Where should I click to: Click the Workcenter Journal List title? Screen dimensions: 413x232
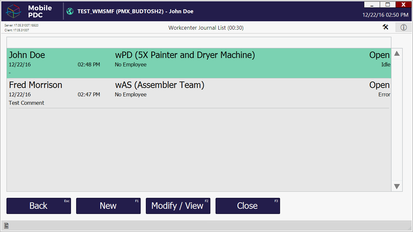(206, 28)
